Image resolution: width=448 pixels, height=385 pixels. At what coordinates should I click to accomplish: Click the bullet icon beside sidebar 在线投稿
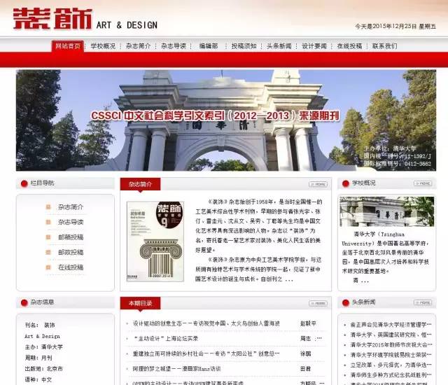48,267
